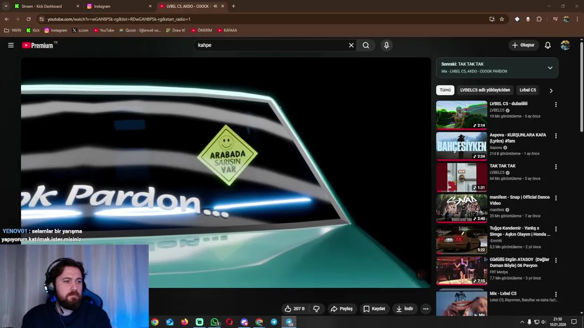Open the Chrome three-dot menu

point(578,19)
